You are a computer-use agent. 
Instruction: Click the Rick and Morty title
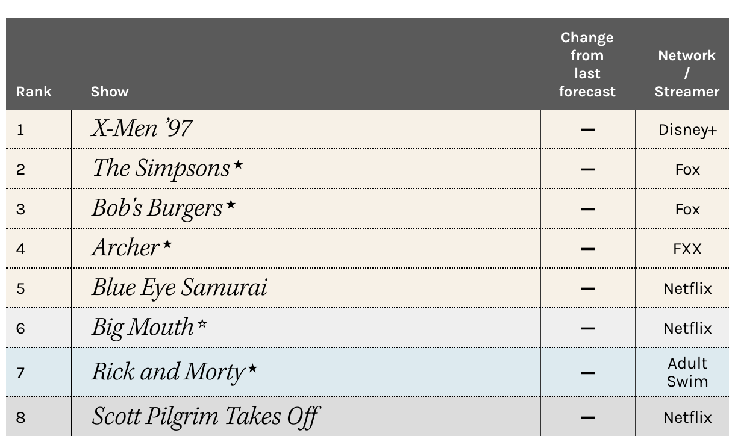(x=168, y=372)
